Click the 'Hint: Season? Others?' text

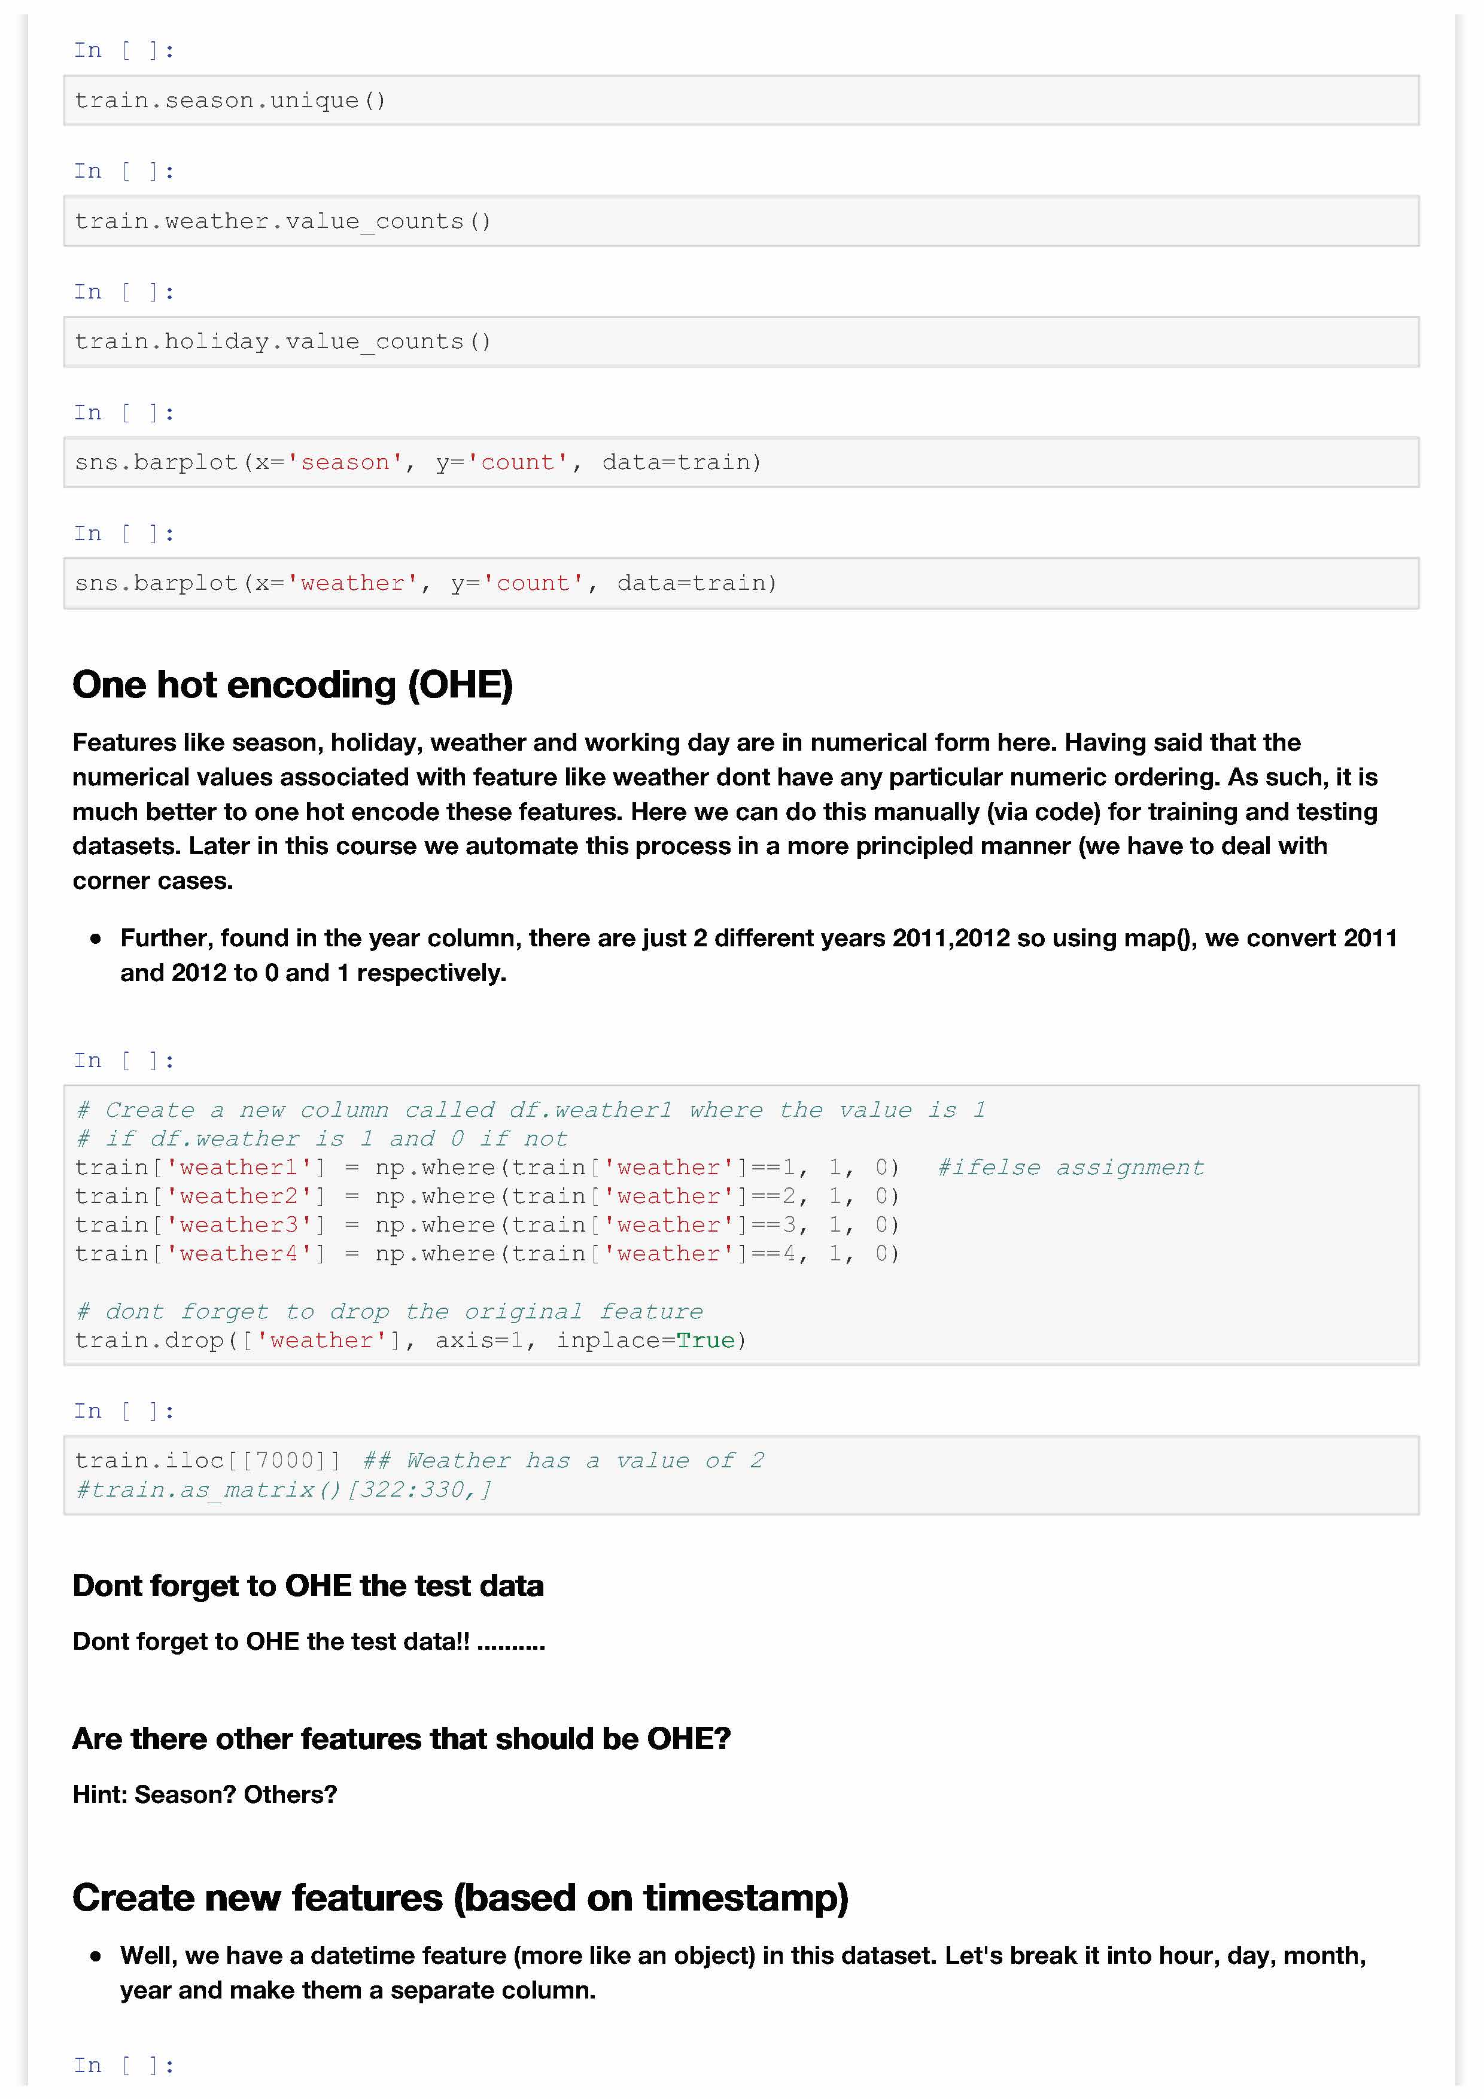click(205, 1794)
